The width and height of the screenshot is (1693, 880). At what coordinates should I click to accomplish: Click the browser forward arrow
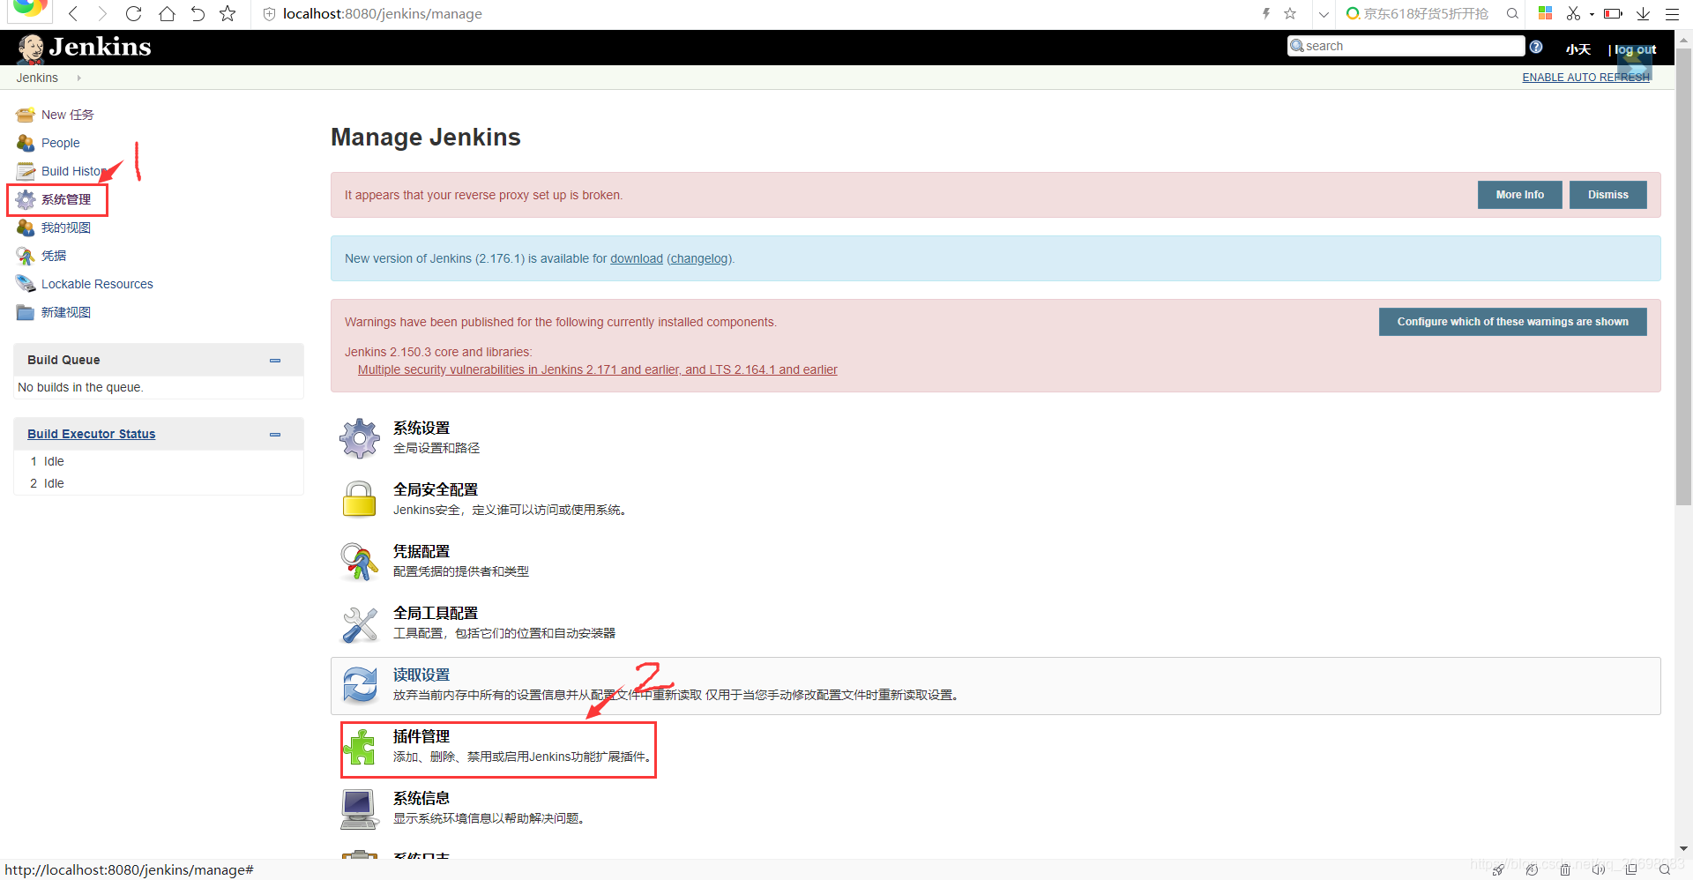pos(103,13)
